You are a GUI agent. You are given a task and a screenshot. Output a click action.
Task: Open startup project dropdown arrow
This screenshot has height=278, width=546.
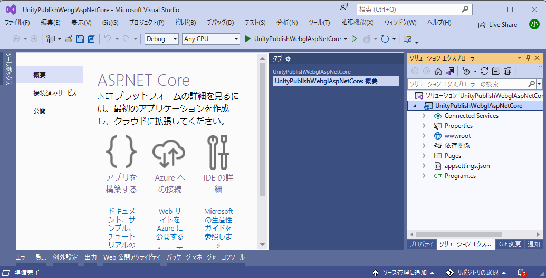click(x=346, y=39)
